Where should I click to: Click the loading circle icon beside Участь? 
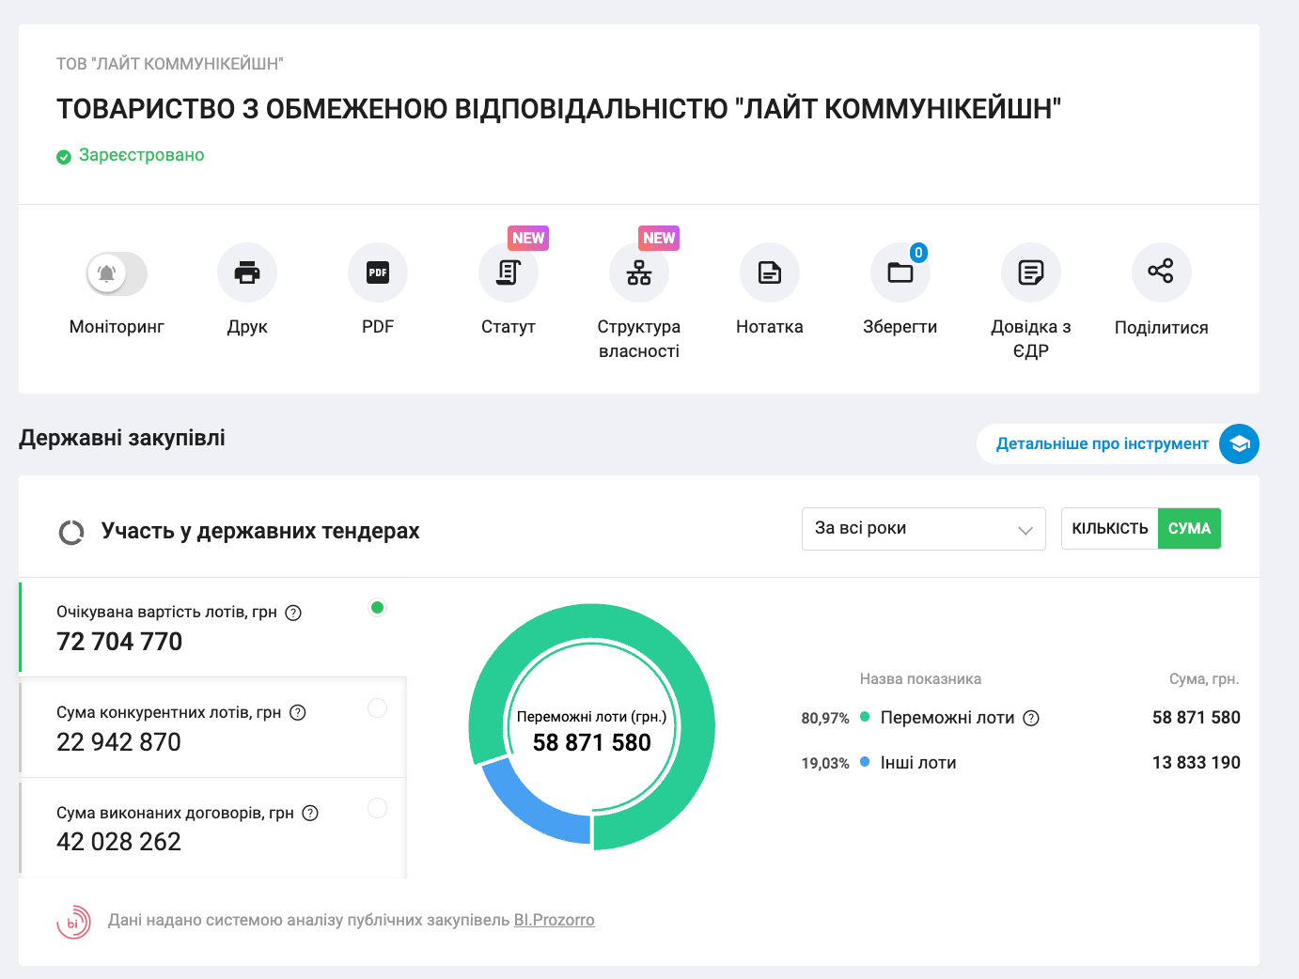click(x=71, y=533)
